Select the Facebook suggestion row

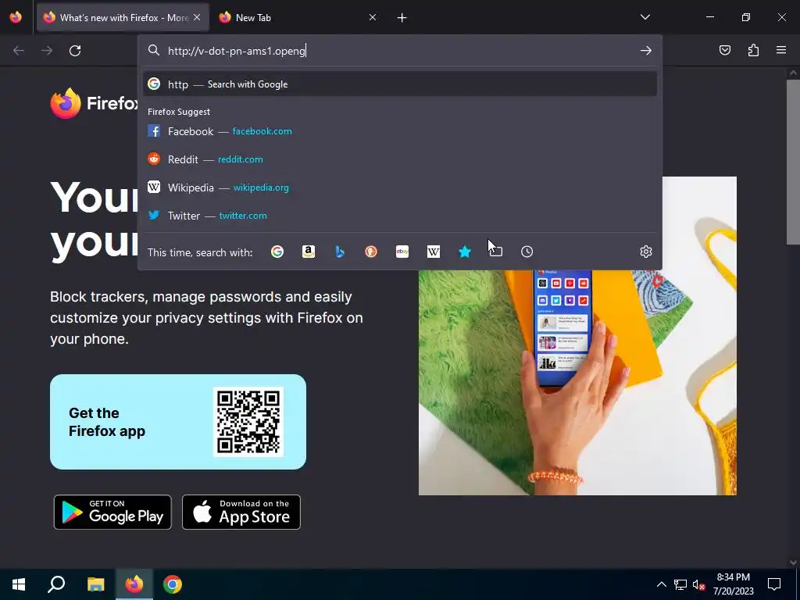(400, 131)
